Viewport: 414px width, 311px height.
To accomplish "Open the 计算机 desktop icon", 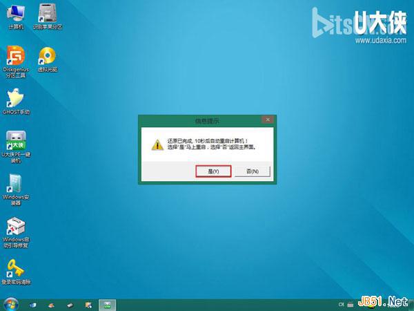I will point(16,17).
